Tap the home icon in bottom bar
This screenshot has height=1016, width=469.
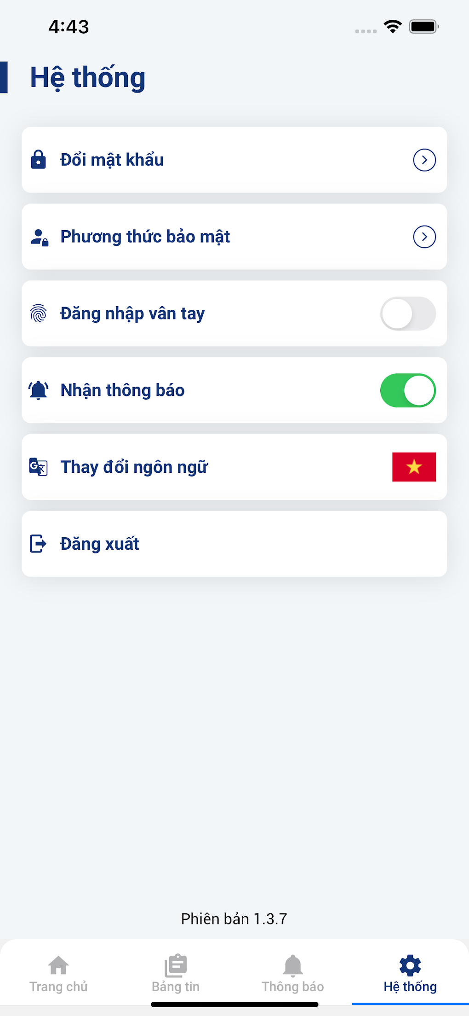click(x=58, y=966)
